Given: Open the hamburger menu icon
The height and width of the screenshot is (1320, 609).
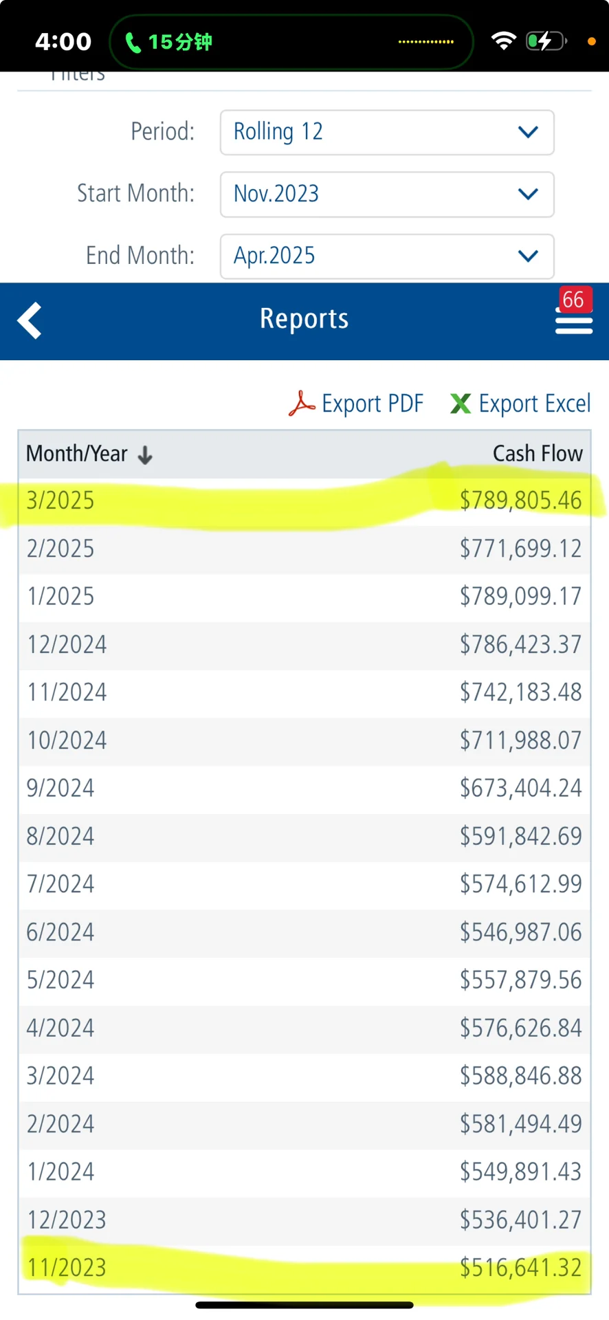Looking at the screenshot, I should (x=573, y=323).
